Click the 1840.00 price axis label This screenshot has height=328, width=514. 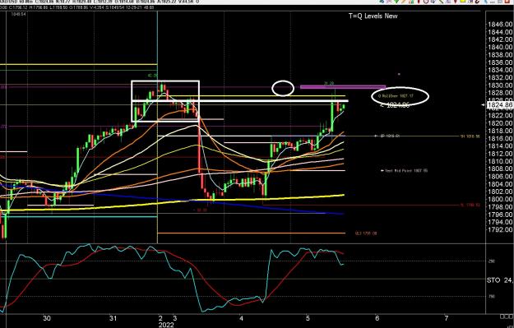click(x=500, y=47)
